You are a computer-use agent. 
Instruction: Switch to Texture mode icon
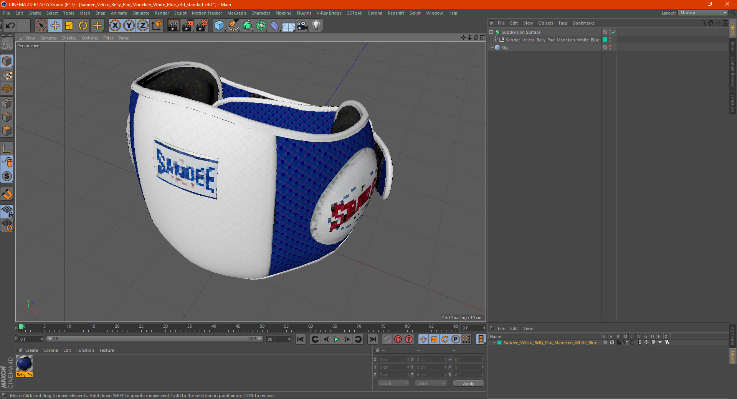pyautogui.click(x=7, y=75)
